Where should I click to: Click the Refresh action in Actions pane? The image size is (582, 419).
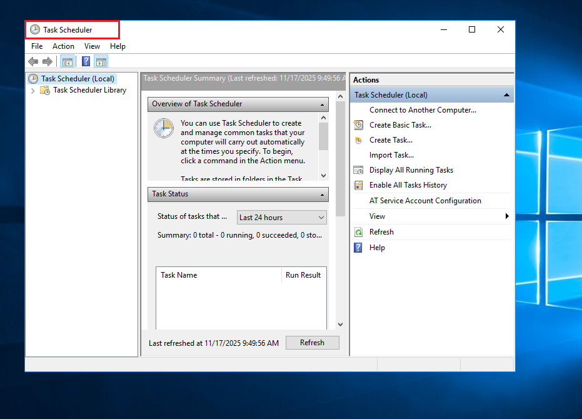(x=381, y=232)
